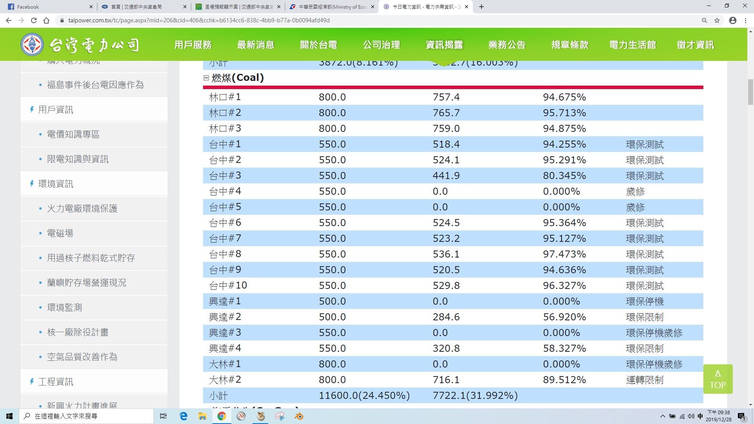The image size is (754, 424).
Task: Click the Taipower company logo
Action: (80, 45)
